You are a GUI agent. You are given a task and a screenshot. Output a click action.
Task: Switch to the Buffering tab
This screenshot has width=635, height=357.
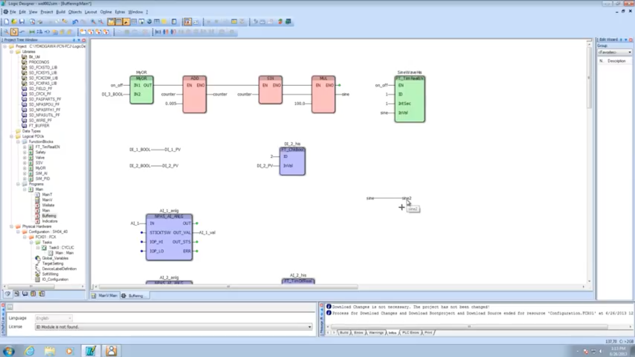(x=135, y=295)
